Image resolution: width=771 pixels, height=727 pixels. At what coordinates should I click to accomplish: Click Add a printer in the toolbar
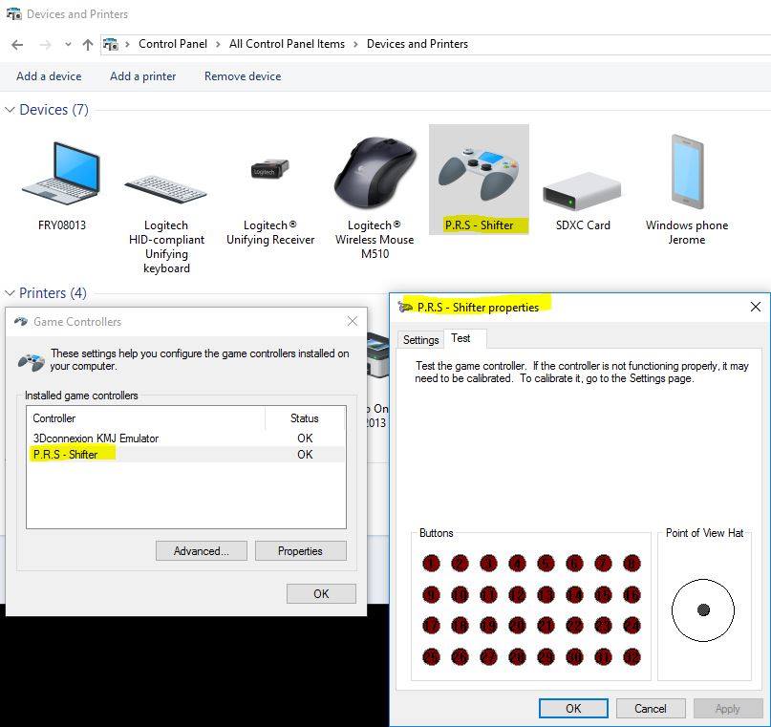(x=142, y=76)
